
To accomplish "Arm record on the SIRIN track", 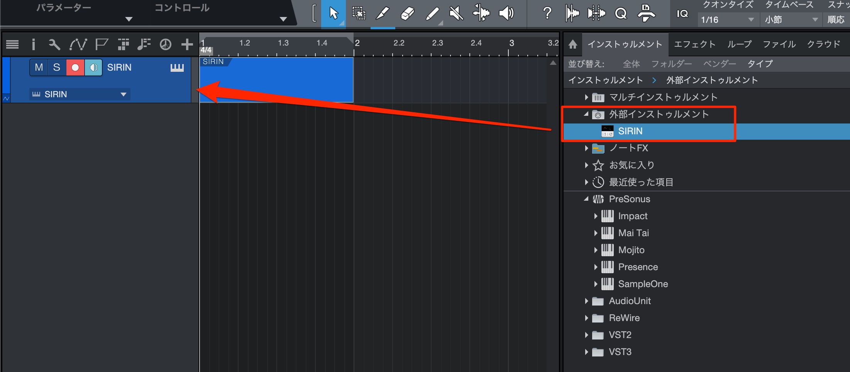I will pos(75,68).
